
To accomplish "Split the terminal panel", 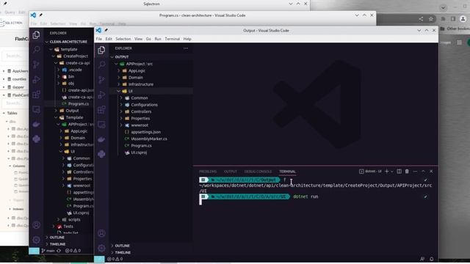I will 399,171.
